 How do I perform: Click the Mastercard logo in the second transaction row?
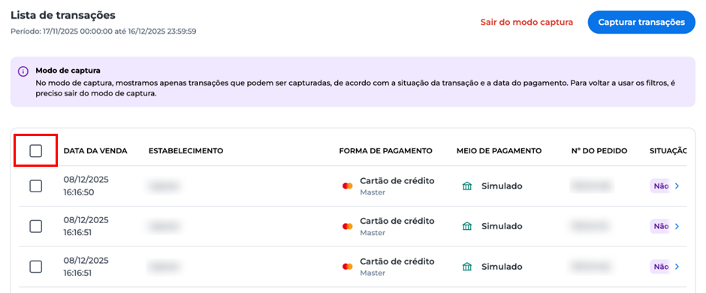347,226
